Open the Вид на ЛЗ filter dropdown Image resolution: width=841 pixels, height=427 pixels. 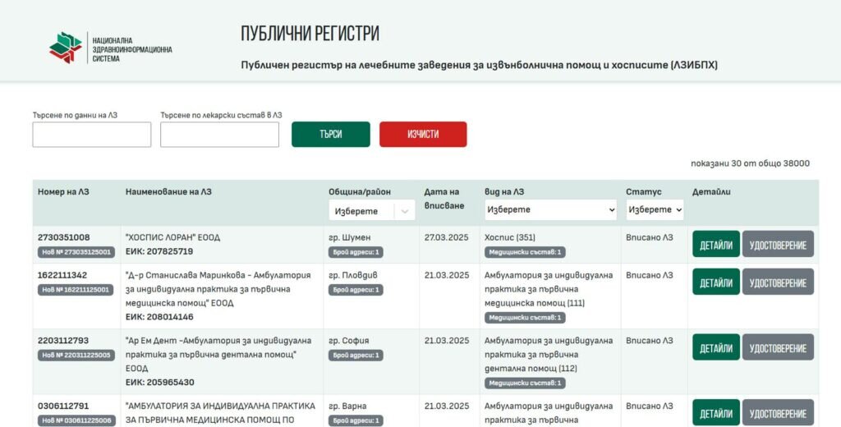551,209
